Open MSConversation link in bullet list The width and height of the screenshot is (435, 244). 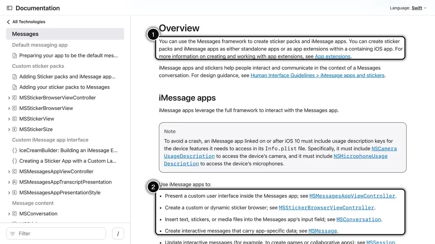(359, 219)
